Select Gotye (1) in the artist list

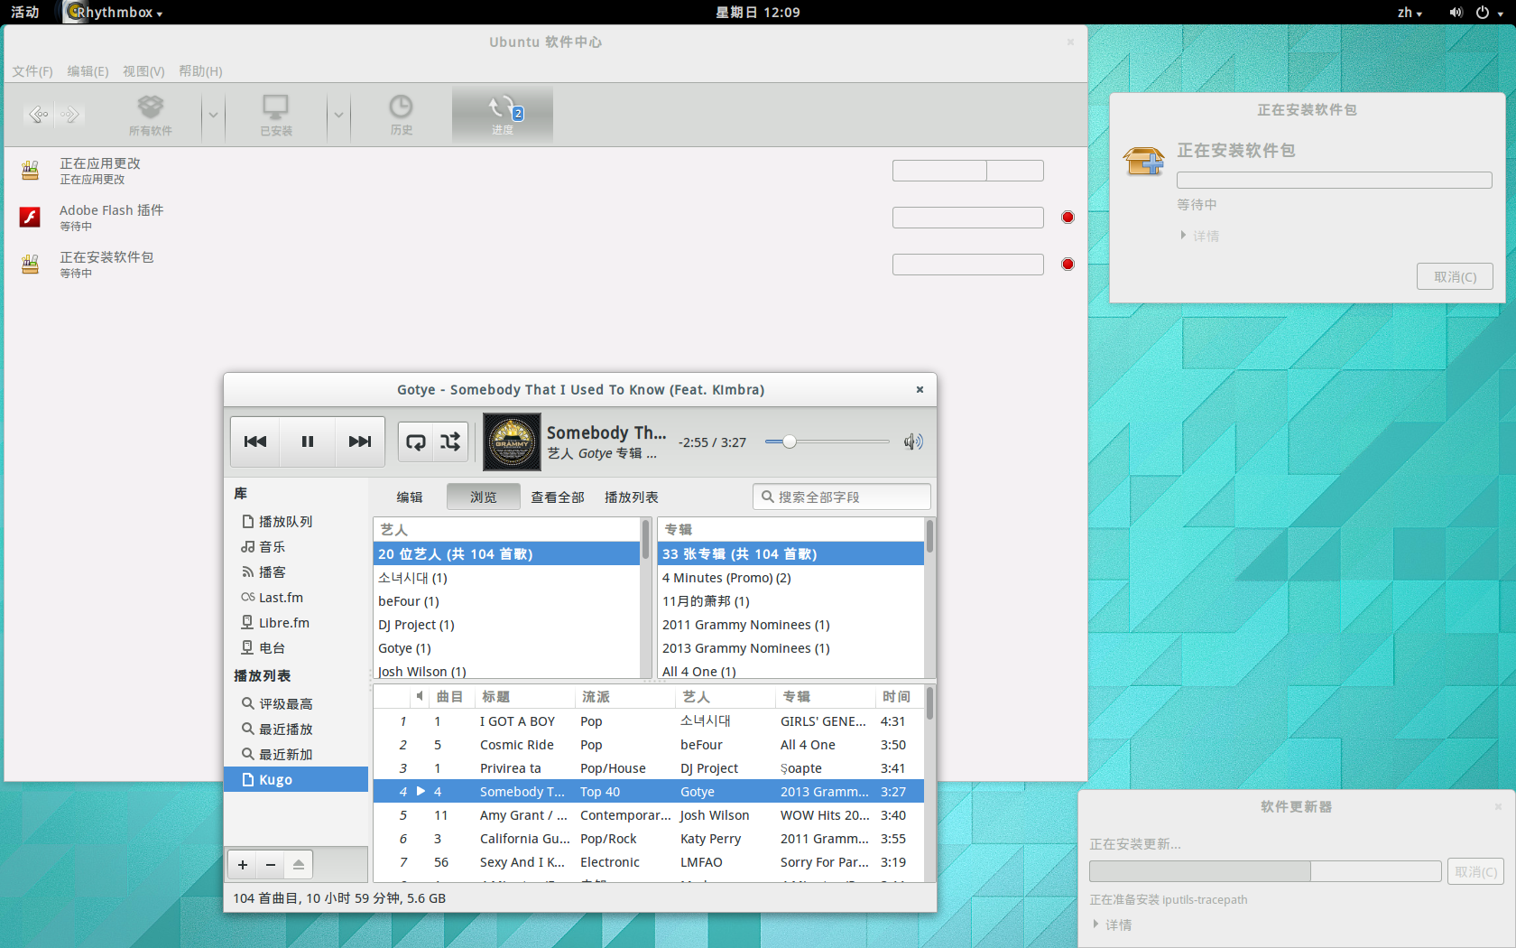[506, 648]
